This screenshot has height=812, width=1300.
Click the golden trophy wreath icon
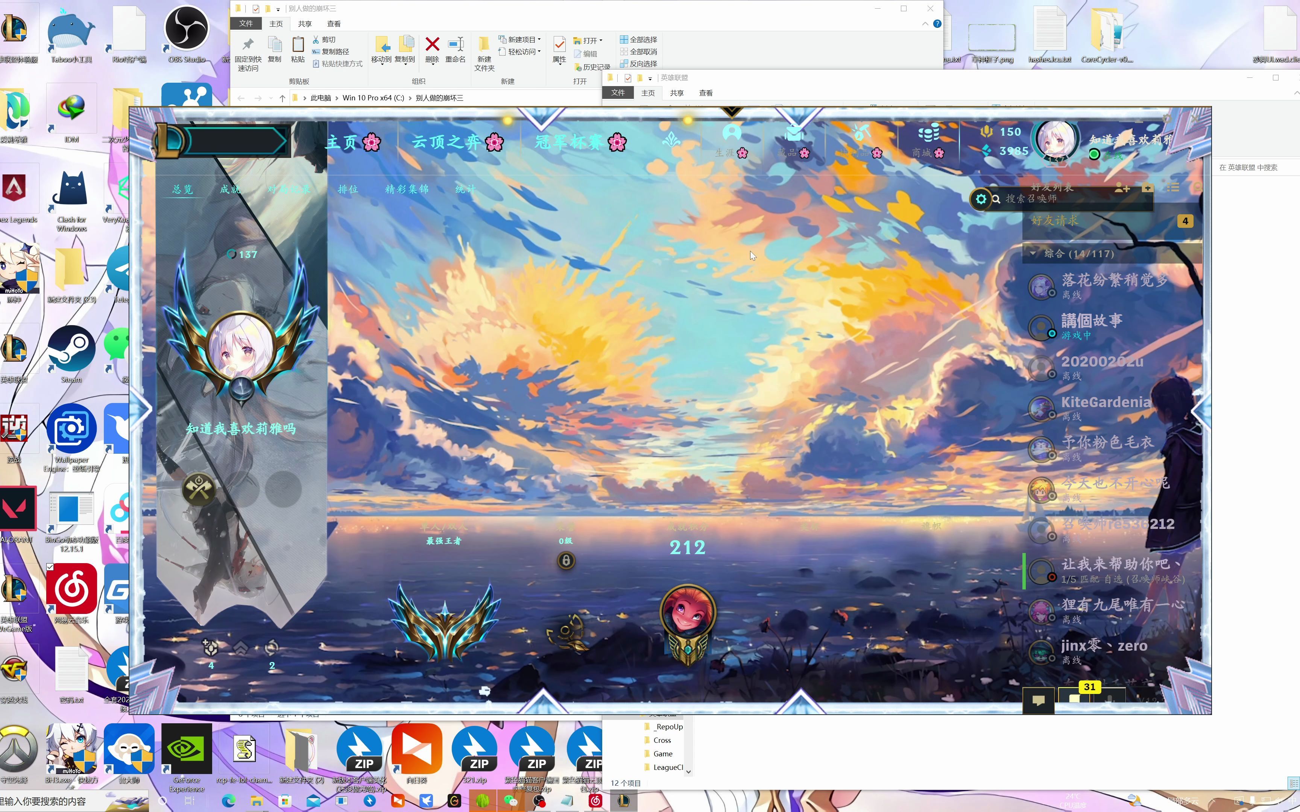pos(567,633)
